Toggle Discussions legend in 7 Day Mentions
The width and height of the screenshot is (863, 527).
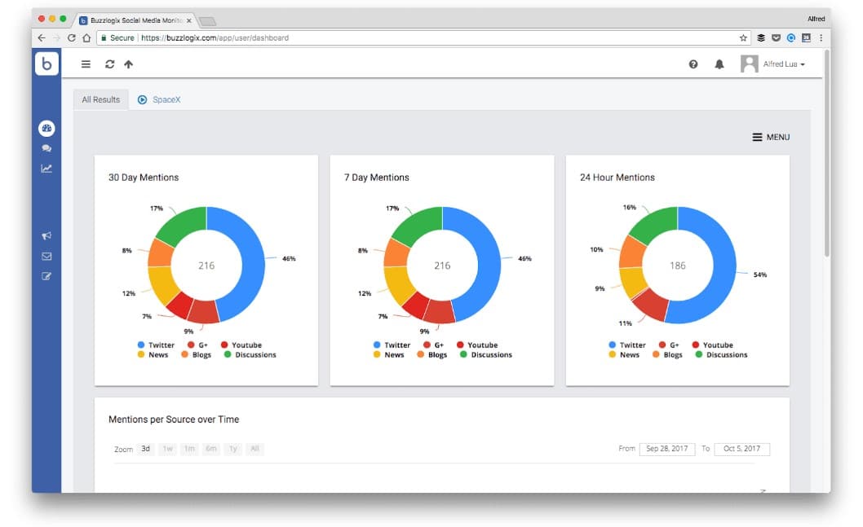point(486,355)
